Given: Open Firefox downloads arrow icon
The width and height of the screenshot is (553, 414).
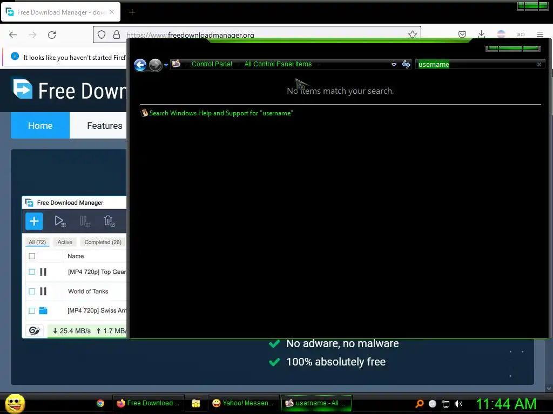Looking at the screenshot, I should pos(481,34).
